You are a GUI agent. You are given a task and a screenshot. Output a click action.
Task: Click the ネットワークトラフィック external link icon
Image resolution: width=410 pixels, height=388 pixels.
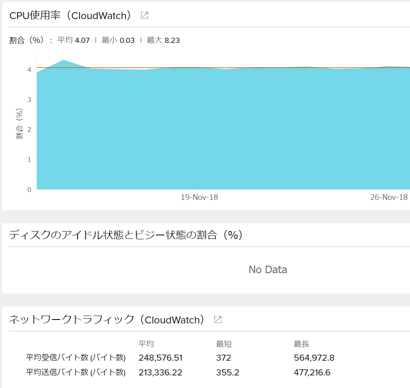[x=218, y=319]
